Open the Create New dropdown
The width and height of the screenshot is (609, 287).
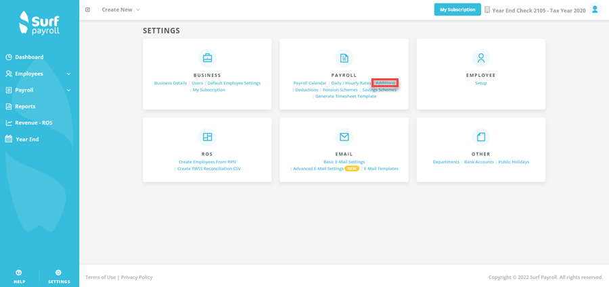click(121, 9)
